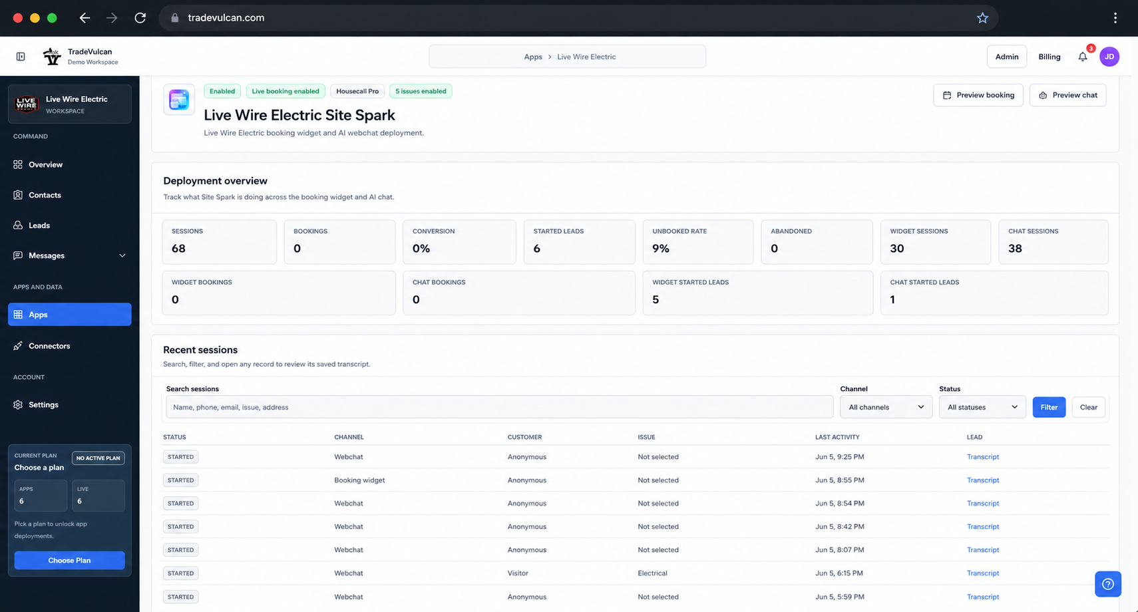Viewport: 1138px width, 612px height.
Task: Click the Choose Plan button
Action: click(x=69, y=560)
